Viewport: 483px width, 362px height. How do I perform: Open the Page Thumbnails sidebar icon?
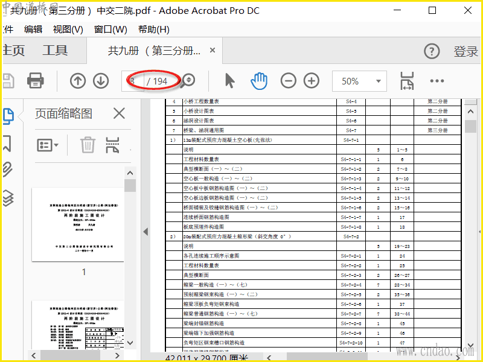point(8,116)
